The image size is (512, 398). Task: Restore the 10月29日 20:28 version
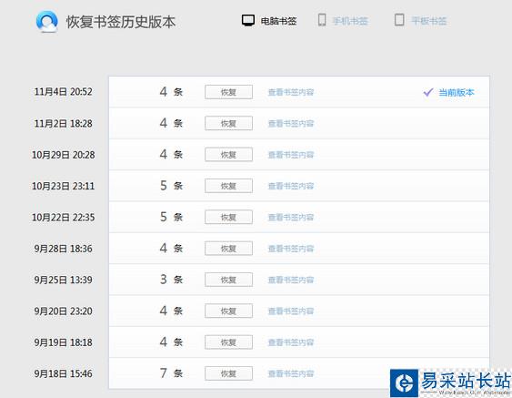[228, 154]
